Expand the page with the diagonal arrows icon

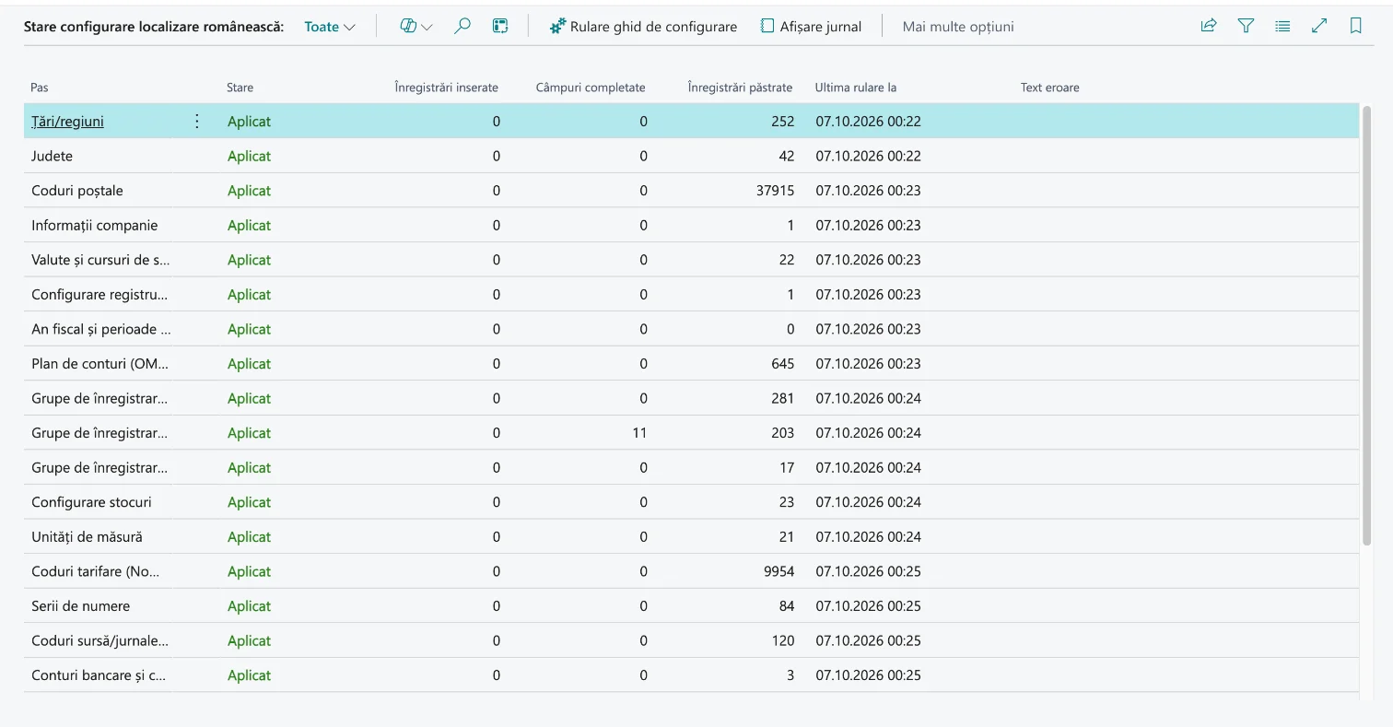[x=1319, y=27]
